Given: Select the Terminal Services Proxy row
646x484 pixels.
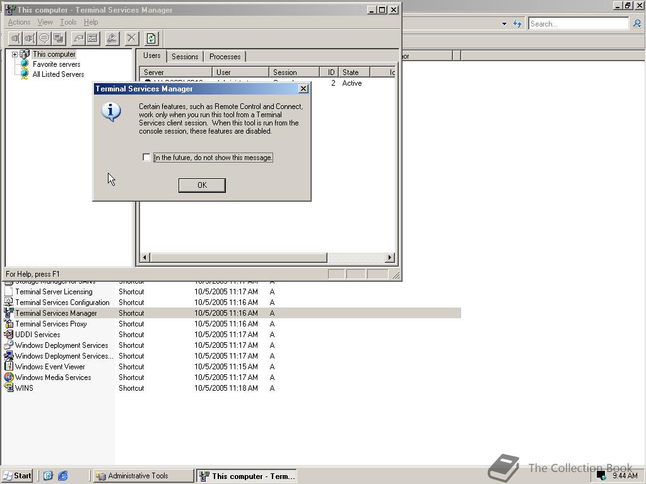Looking at the screenshot, I should (x=232, y=323).
